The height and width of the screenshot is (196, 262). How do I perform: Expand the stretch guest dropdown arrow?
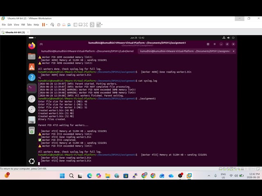102,24
